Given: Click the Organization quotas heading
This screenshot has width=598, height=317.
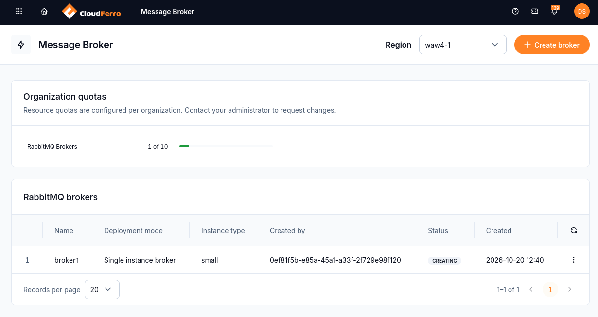Looking at the screenshot, I should [x=65, y=97].
